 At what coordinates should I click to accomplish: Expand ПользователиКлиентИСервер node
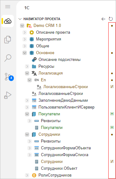tap(27, 107)
